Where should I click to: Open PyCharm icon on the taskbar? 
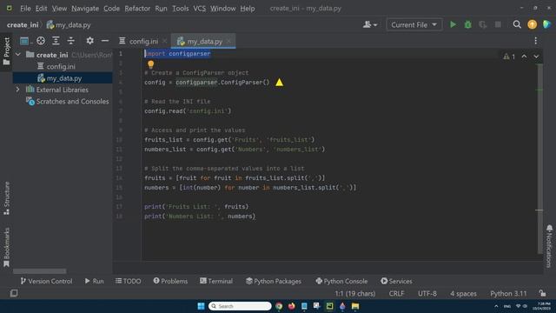[x=329, y=306]
